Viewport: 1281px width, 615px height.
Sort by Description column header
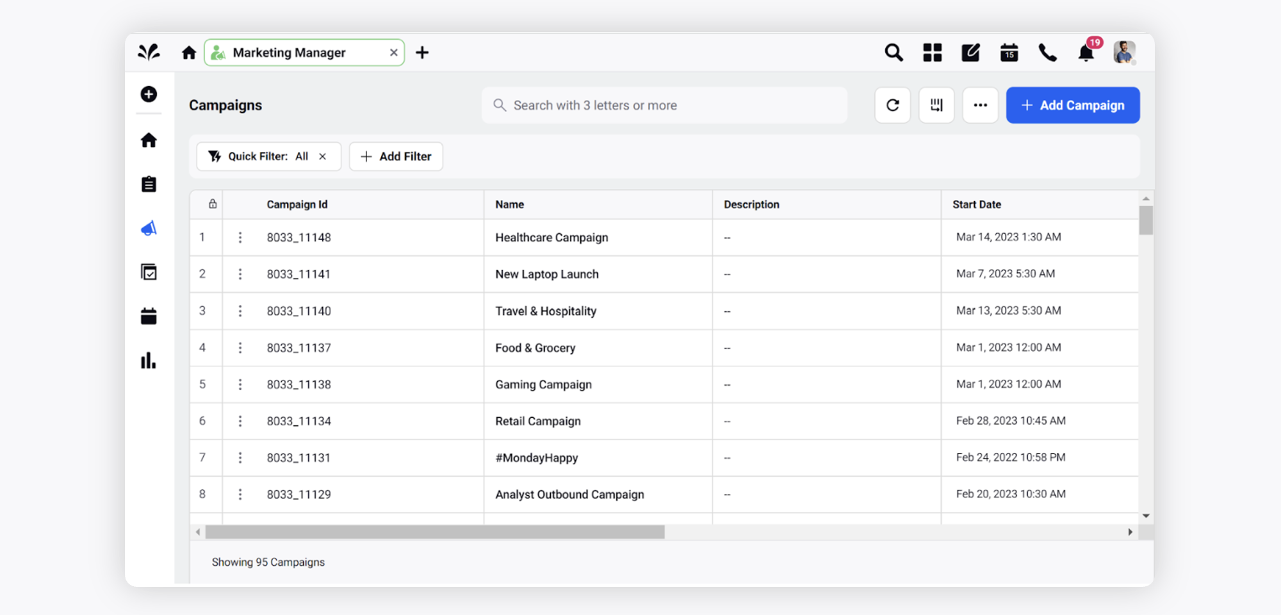click(x=751, y=204)
